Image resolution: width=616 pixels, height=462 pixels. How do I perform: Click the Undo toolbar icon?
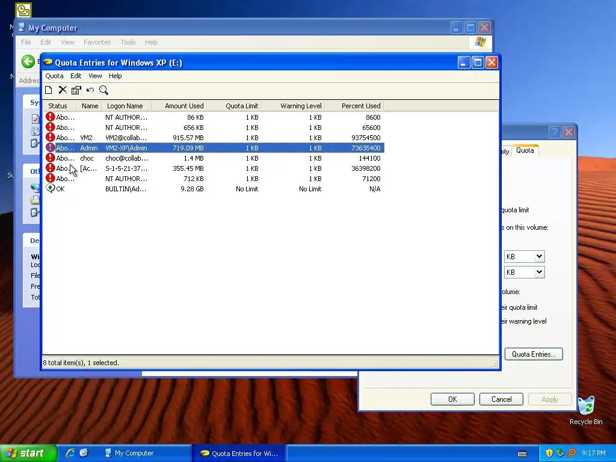(90, 90)
